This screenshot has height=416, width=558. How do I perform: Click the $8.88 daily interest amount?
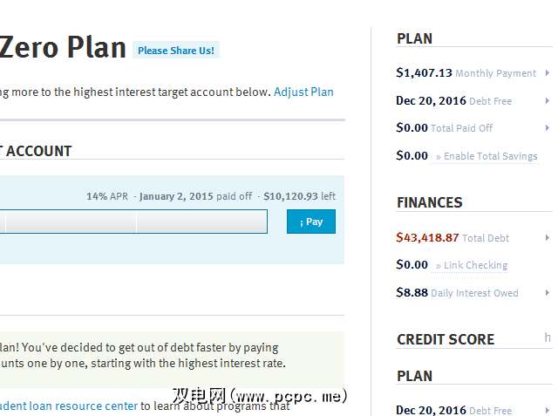(x=412, y=293)
